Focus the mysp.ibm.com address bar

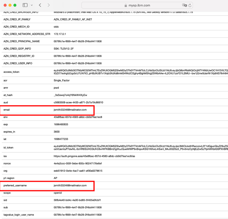(137, 5)
